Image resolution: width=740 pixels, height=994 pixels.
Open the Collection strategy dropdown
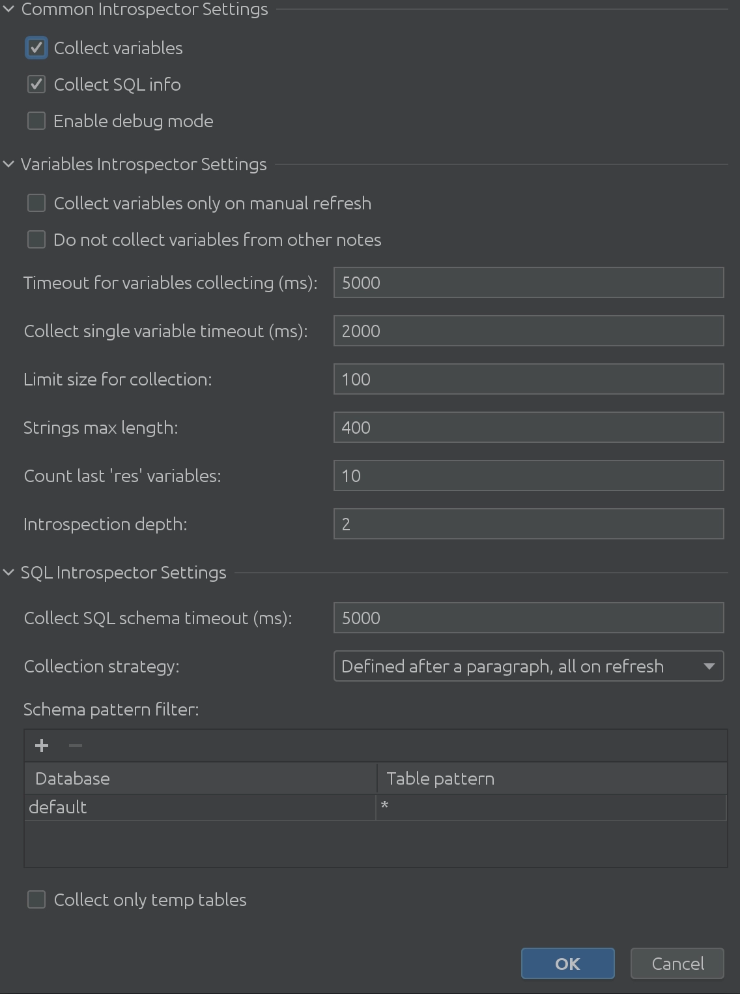coord(529,667)
